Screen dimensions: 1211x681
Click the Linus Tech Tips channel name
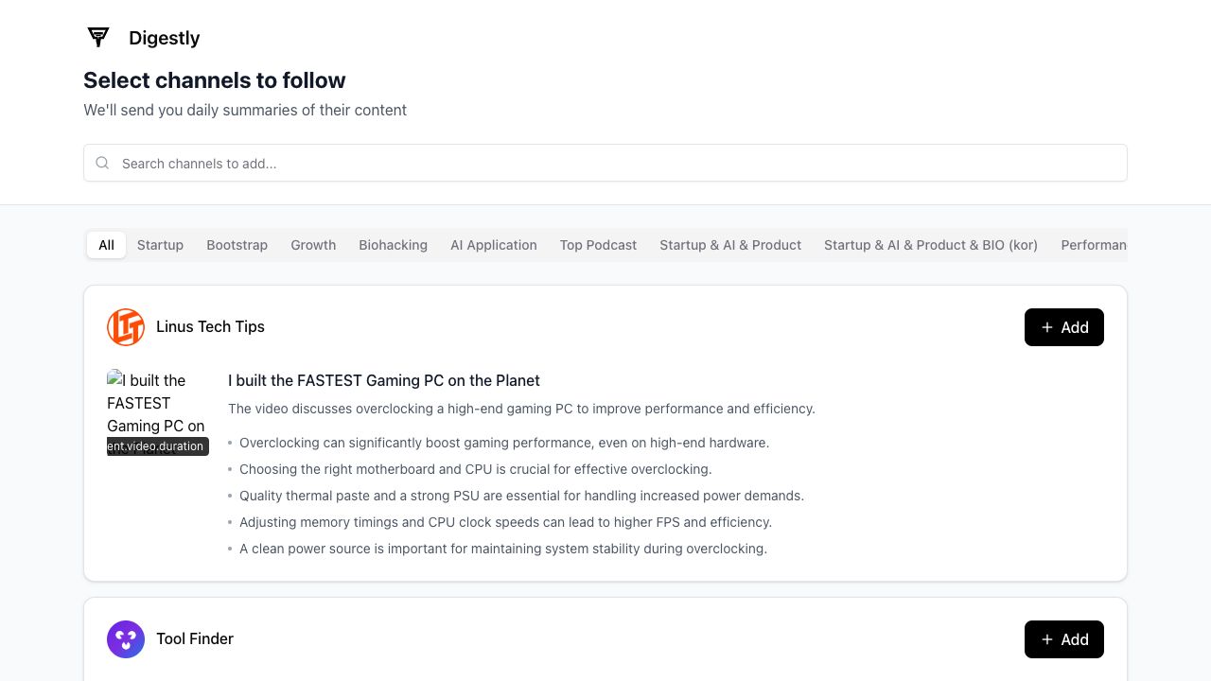pos(210,326)
